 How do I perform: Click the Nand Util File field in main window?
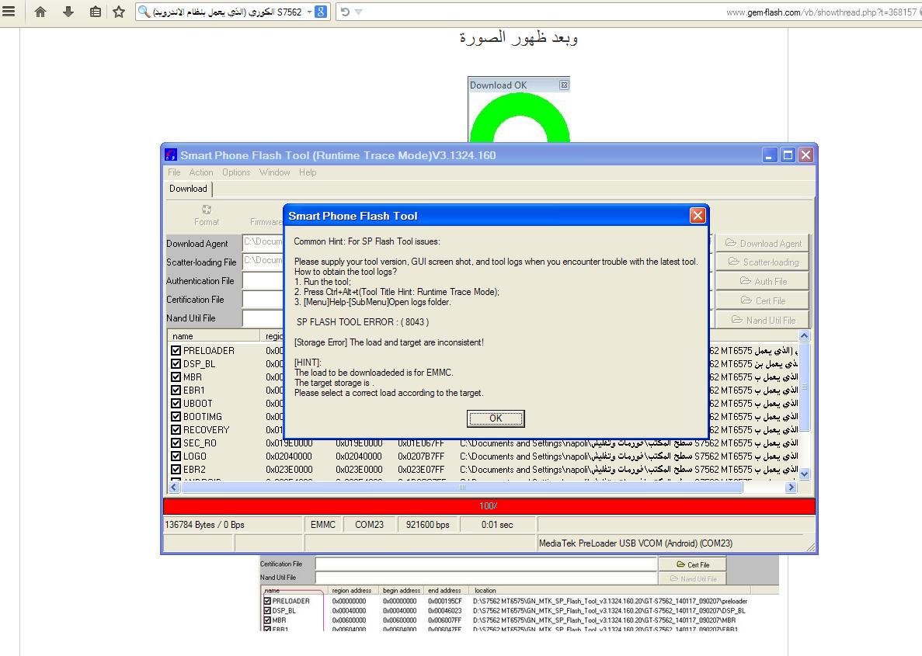(x=263, y=318)
